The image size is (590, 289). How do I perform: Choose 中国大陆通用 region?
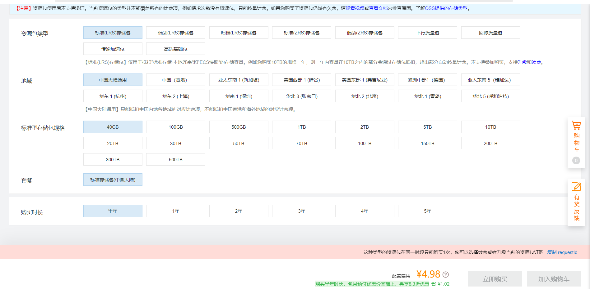113,80
